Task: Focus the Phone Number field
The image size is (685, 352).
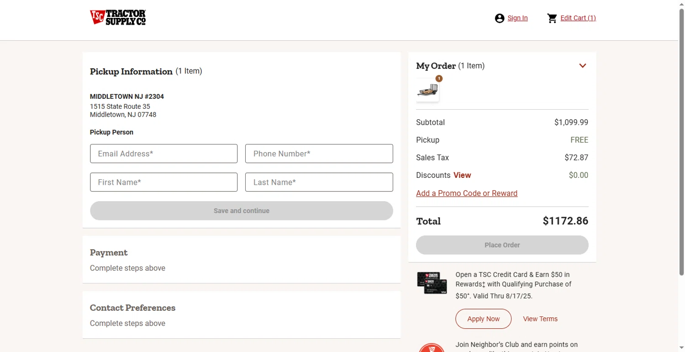Action: [319, 154]
